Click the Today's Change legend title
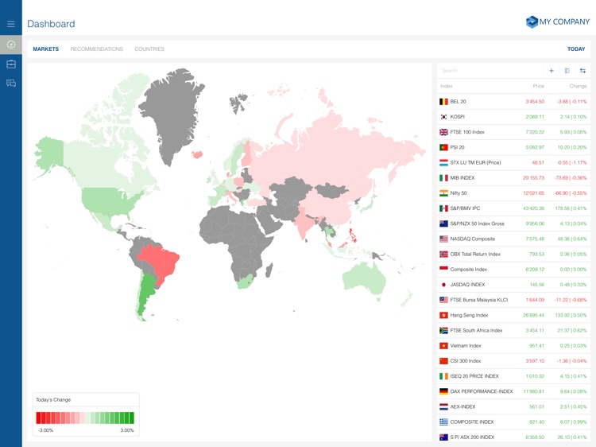 click(x=53, y=399)
